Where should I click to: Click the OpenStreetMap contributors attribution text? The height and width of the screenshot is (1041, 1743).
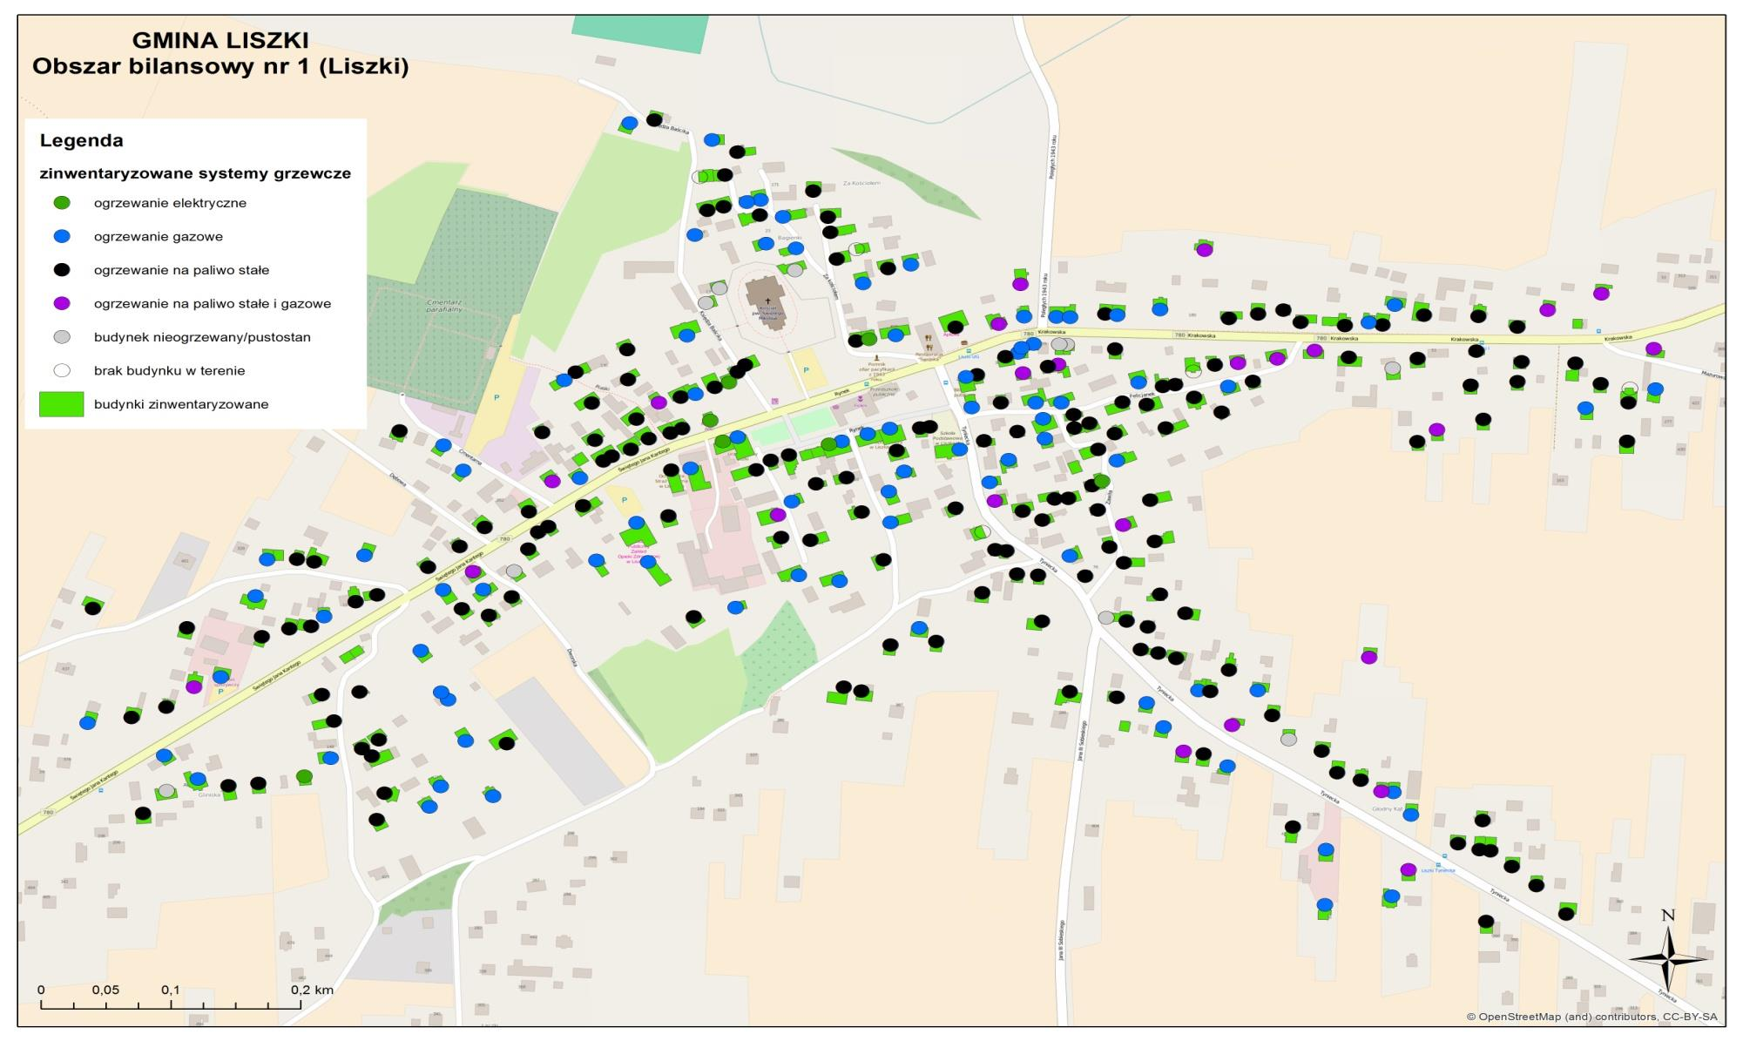tap(1591, 1017)
